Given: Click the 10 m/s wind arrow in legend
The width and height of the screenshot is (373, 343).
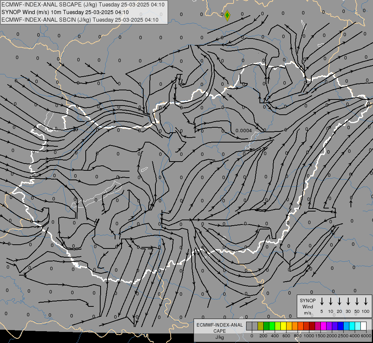Looking at the screenshot, I should coord(330,301).
